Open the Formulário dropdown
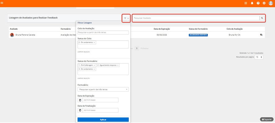 pyautogui.click(x=103, y=90)
